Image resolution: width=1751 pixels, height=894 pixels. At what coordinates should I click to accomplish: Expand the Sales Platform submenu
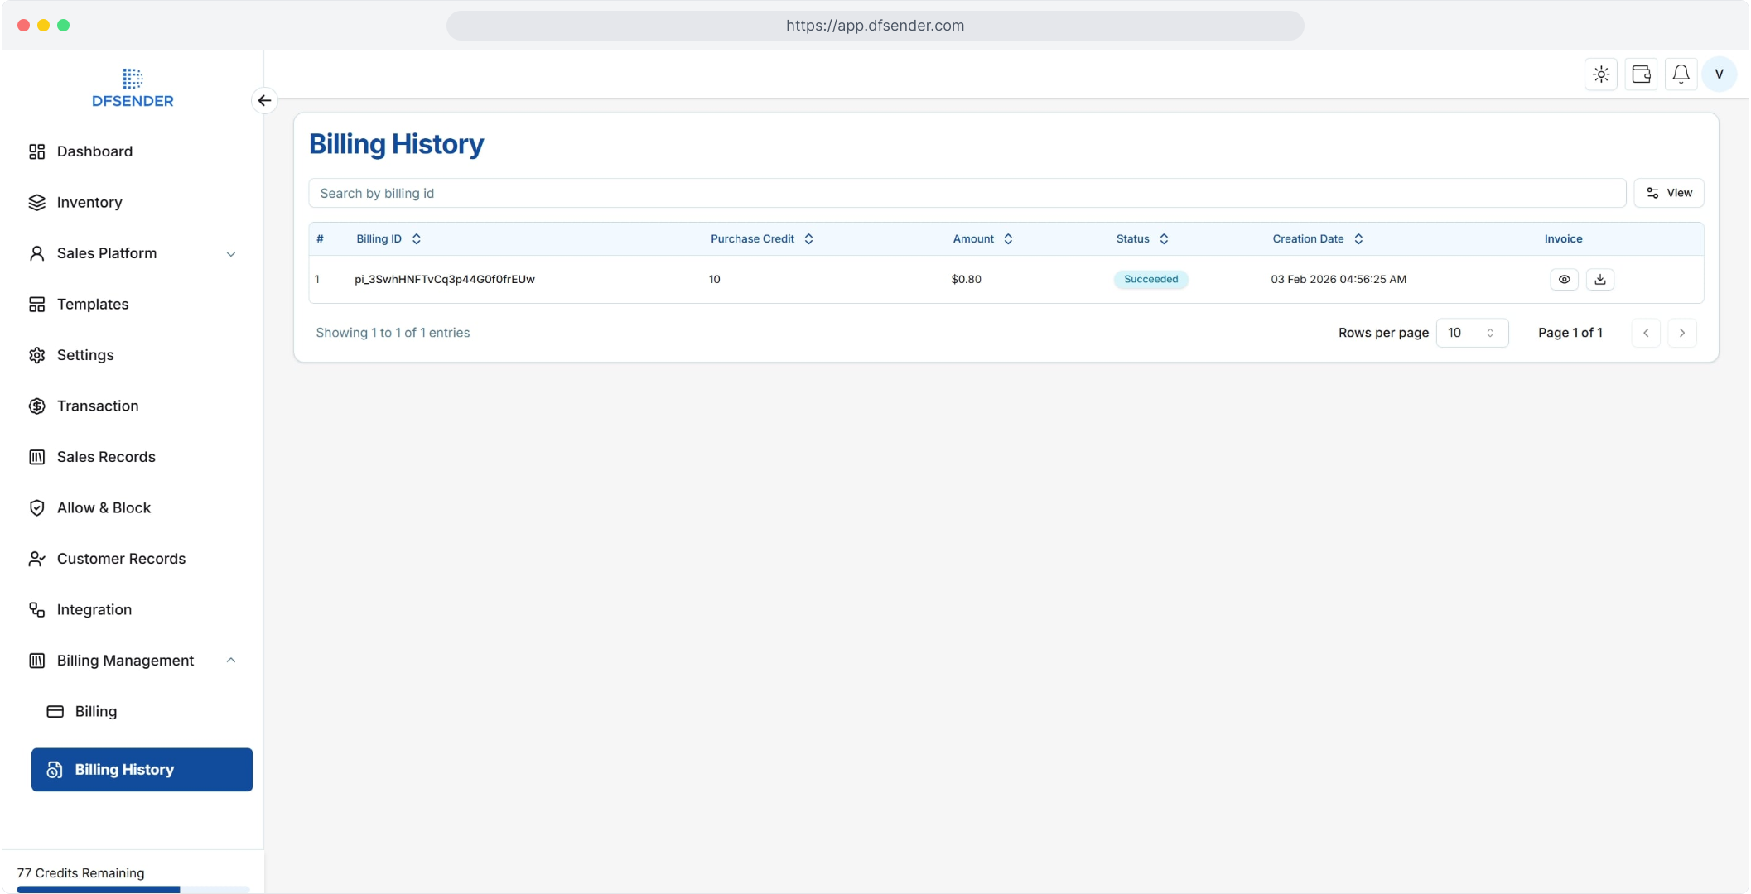point(231,254)
